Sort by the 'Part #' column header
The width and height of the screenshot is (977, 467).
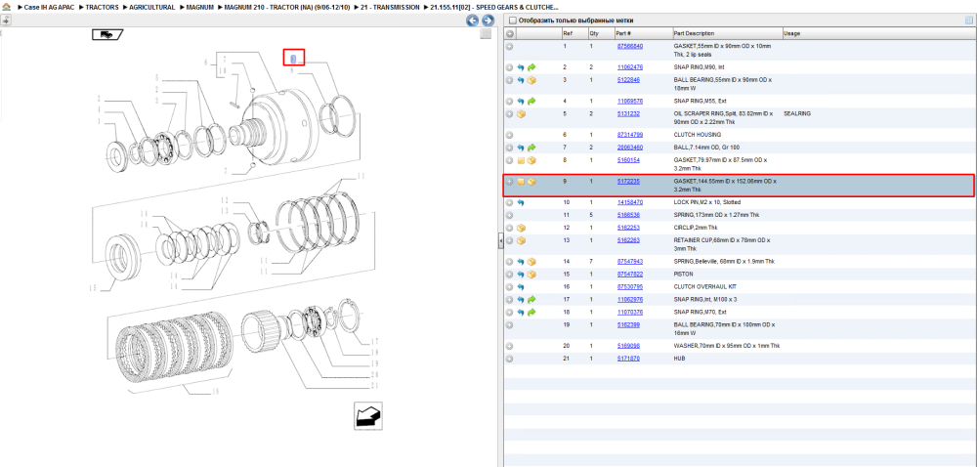[x=643, y=33]
